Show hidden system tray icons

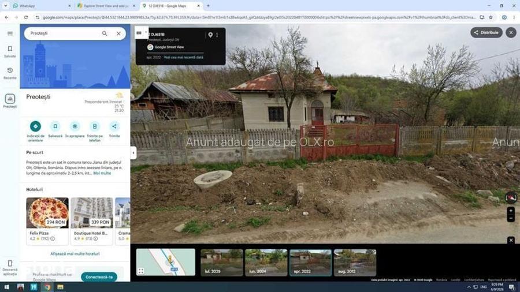[x=469, y=287]
